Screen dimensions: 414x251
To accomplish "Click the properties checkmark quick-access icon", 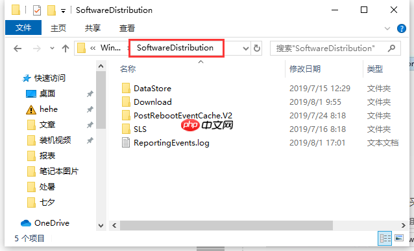I will (x=37, y=10).
